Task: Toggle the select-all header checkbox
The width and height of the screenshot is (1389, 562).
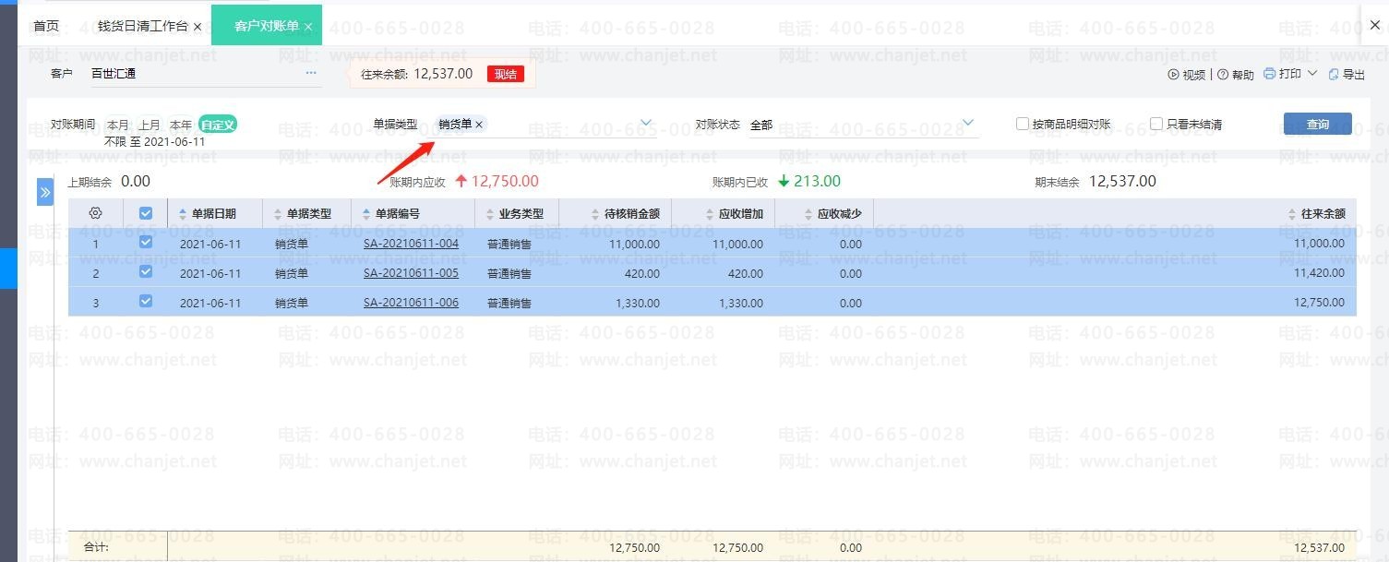Action: 146,213
